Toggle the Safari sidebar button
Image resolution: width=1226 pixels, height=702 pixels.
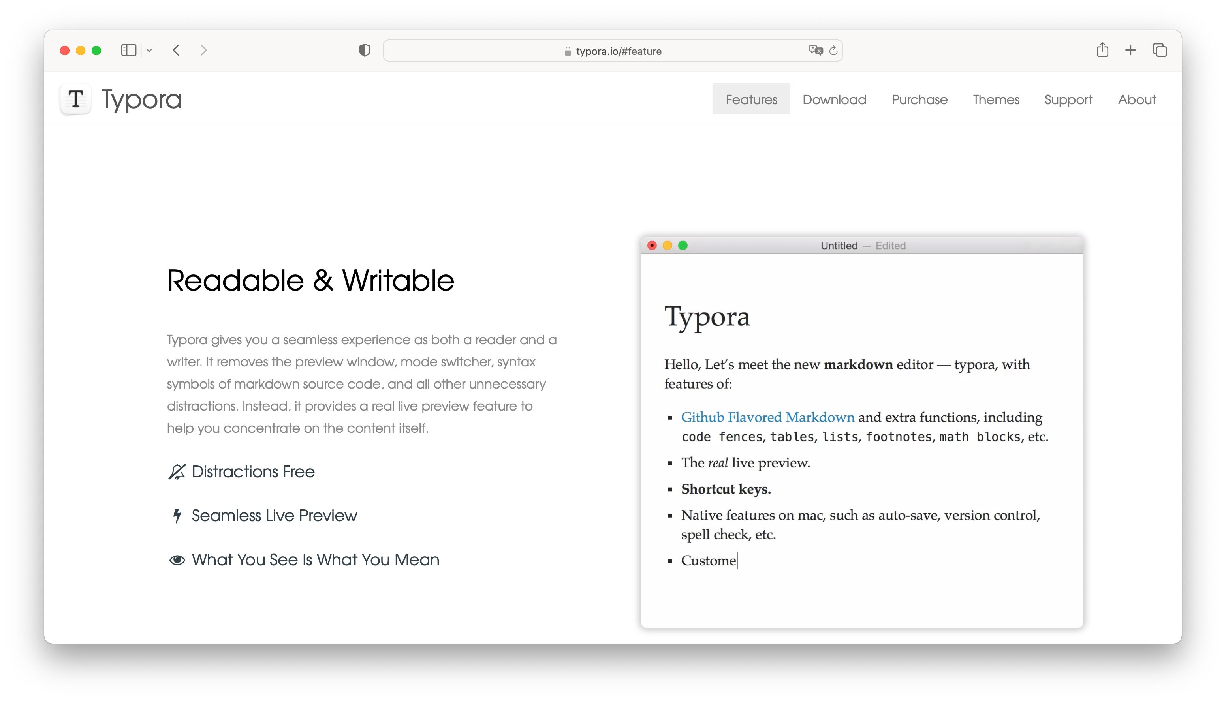[x=128, y=50]
